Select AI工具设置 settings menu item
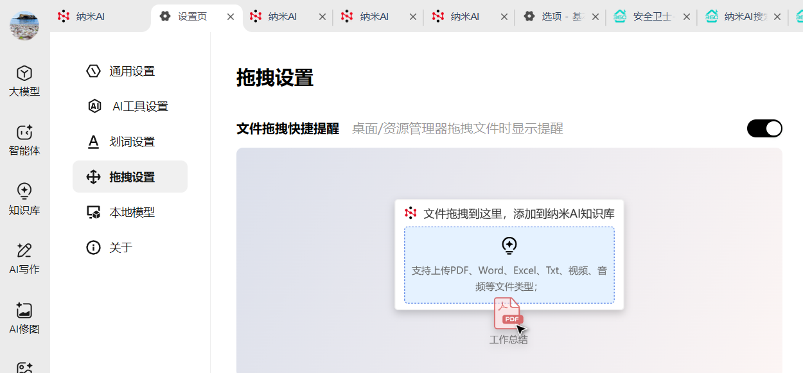The height and width of the screenshot is (373, 803). pyautogui.click(x=130, y=107)
